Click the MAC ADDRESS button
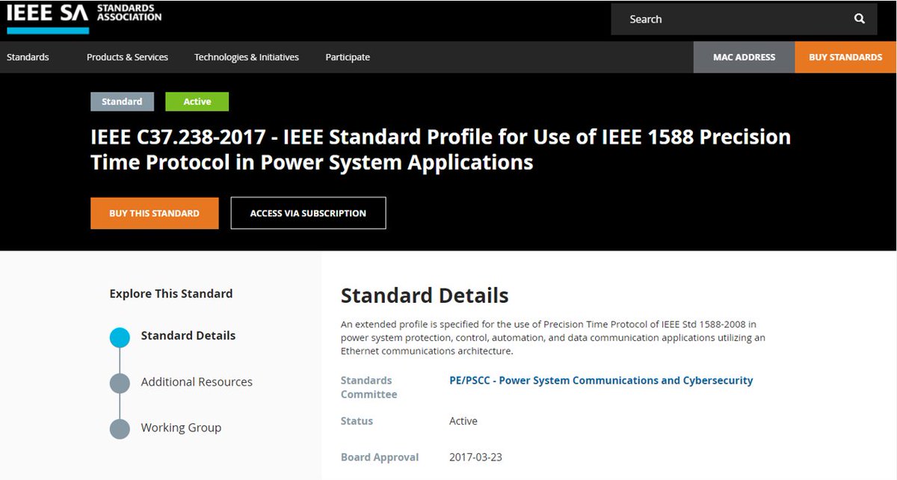This screenshot has width=897, height=480. point(744,57)
